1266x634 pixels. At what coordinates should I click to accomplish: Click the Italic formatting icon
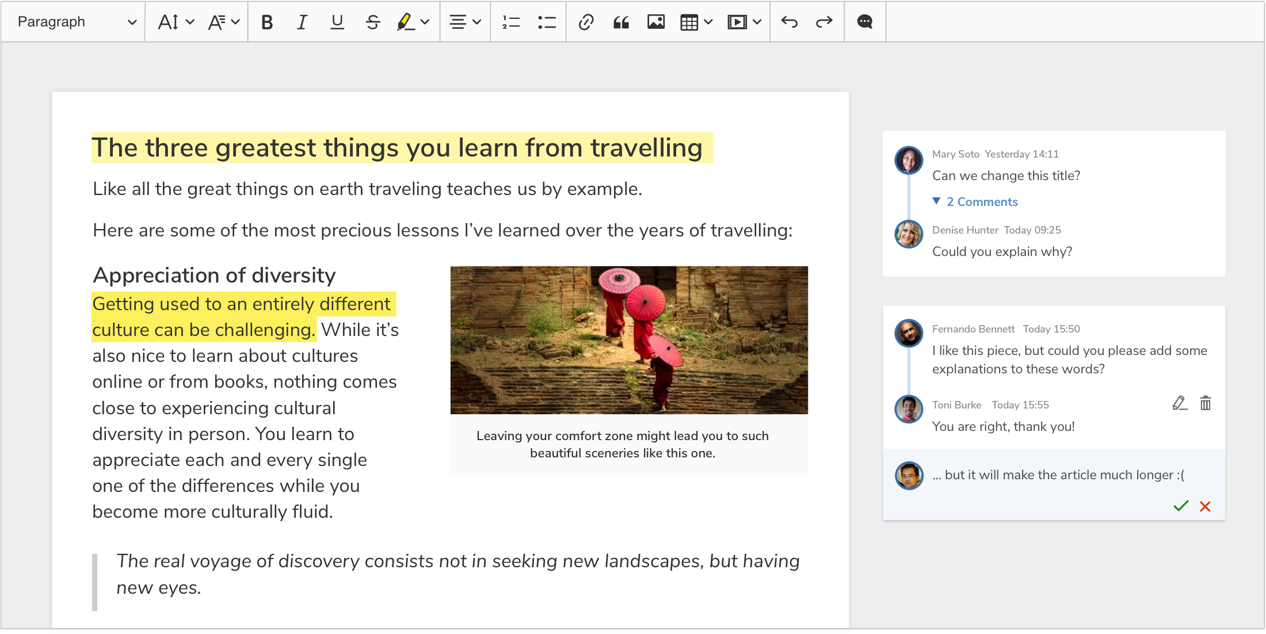(301, 22)
